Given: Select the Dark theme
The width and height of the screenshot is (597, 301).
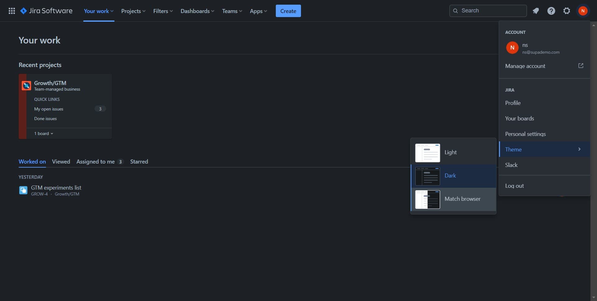Looking at the screenshot, I should coord(450,175).
